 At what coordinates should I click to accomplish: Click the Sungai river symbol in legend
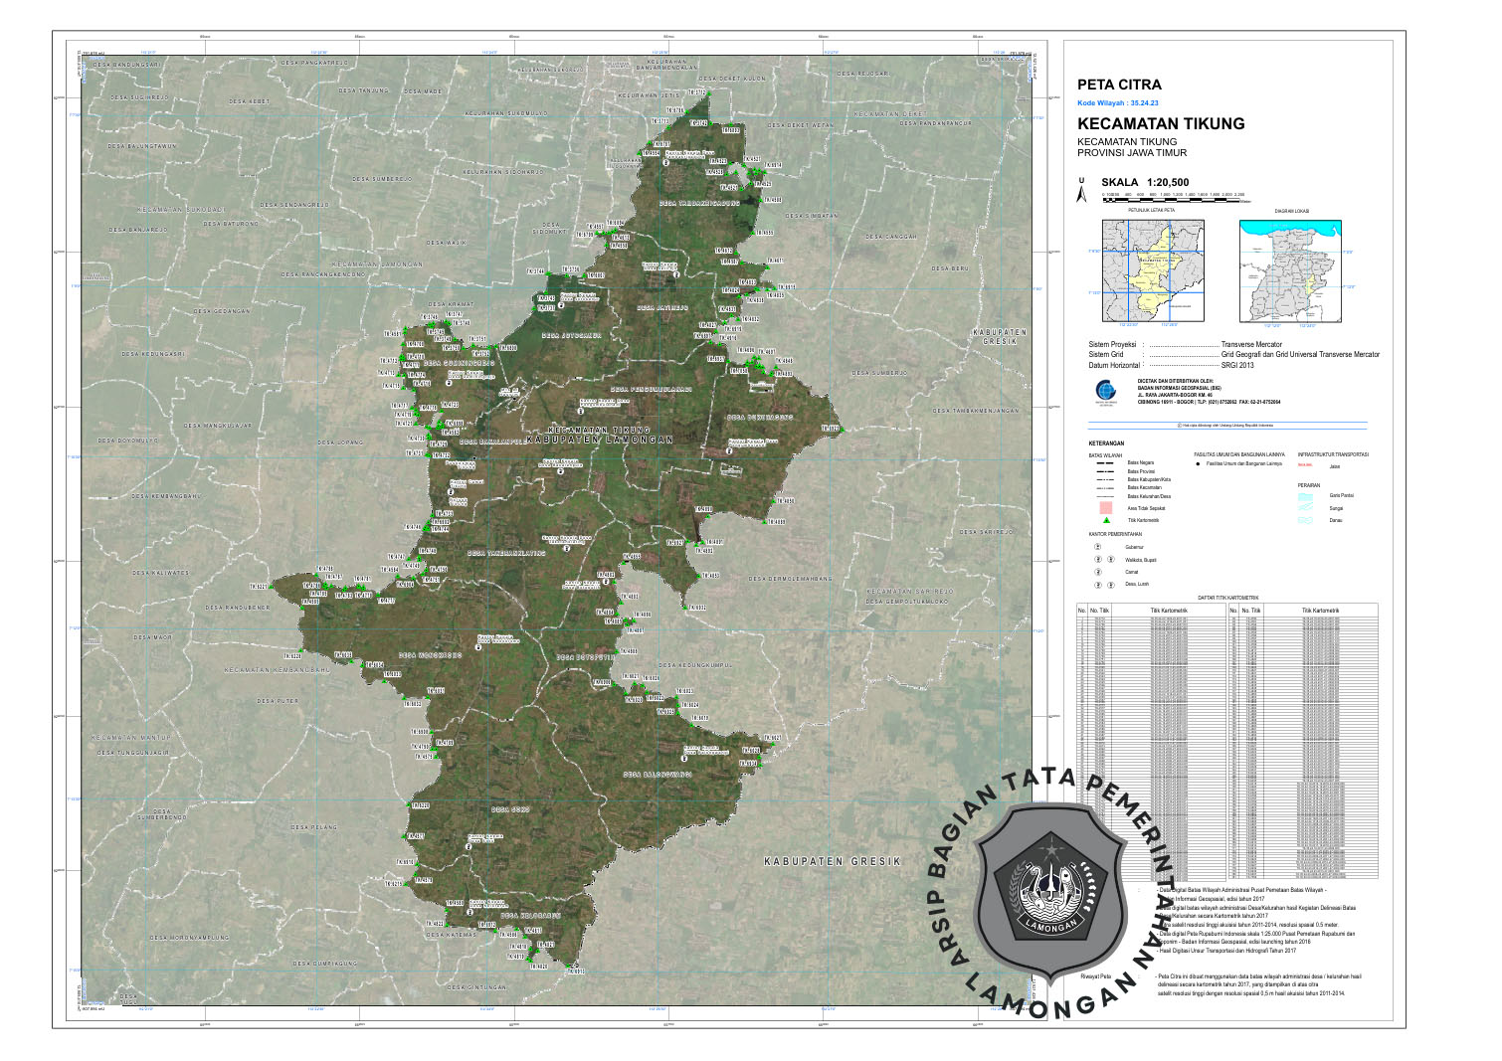tap(1306, 507)
